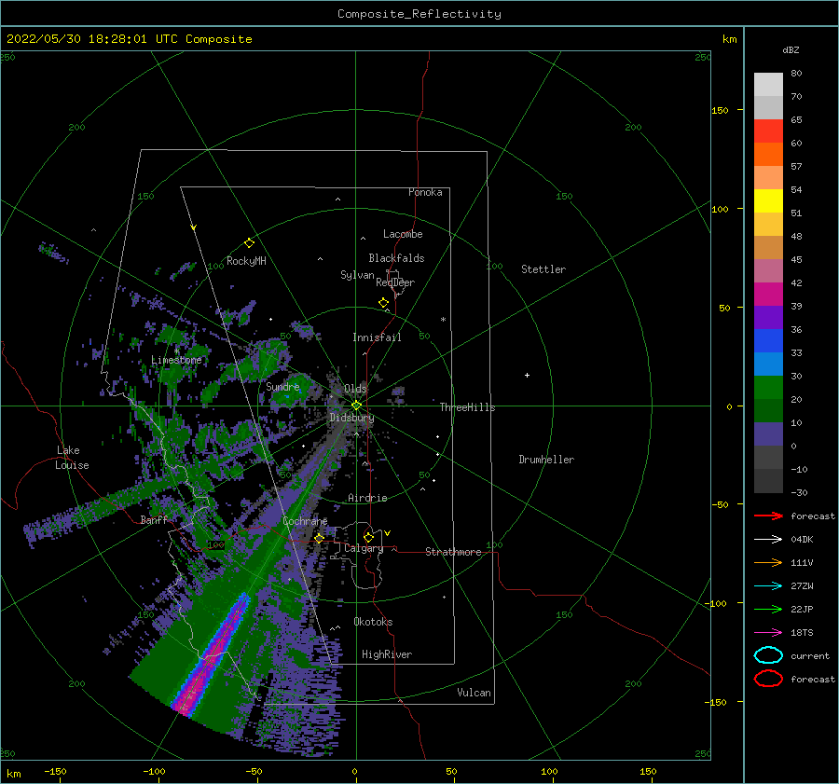This screenshot has height=784, width=839.
Task: Click the Stettler city label
Action: (x=543, y=269)
